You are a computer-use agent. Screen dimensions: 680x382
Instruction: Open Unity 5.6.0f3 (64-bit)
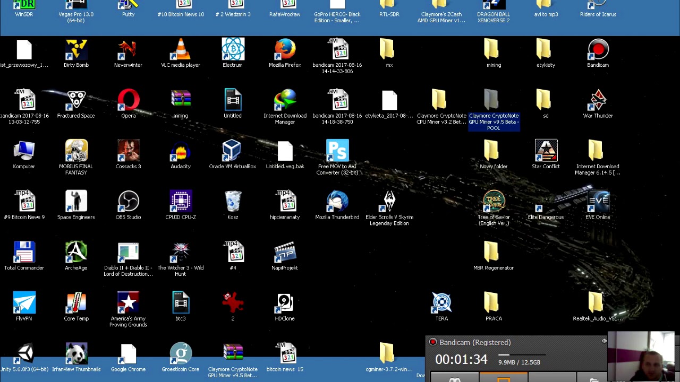coord(24,354)
